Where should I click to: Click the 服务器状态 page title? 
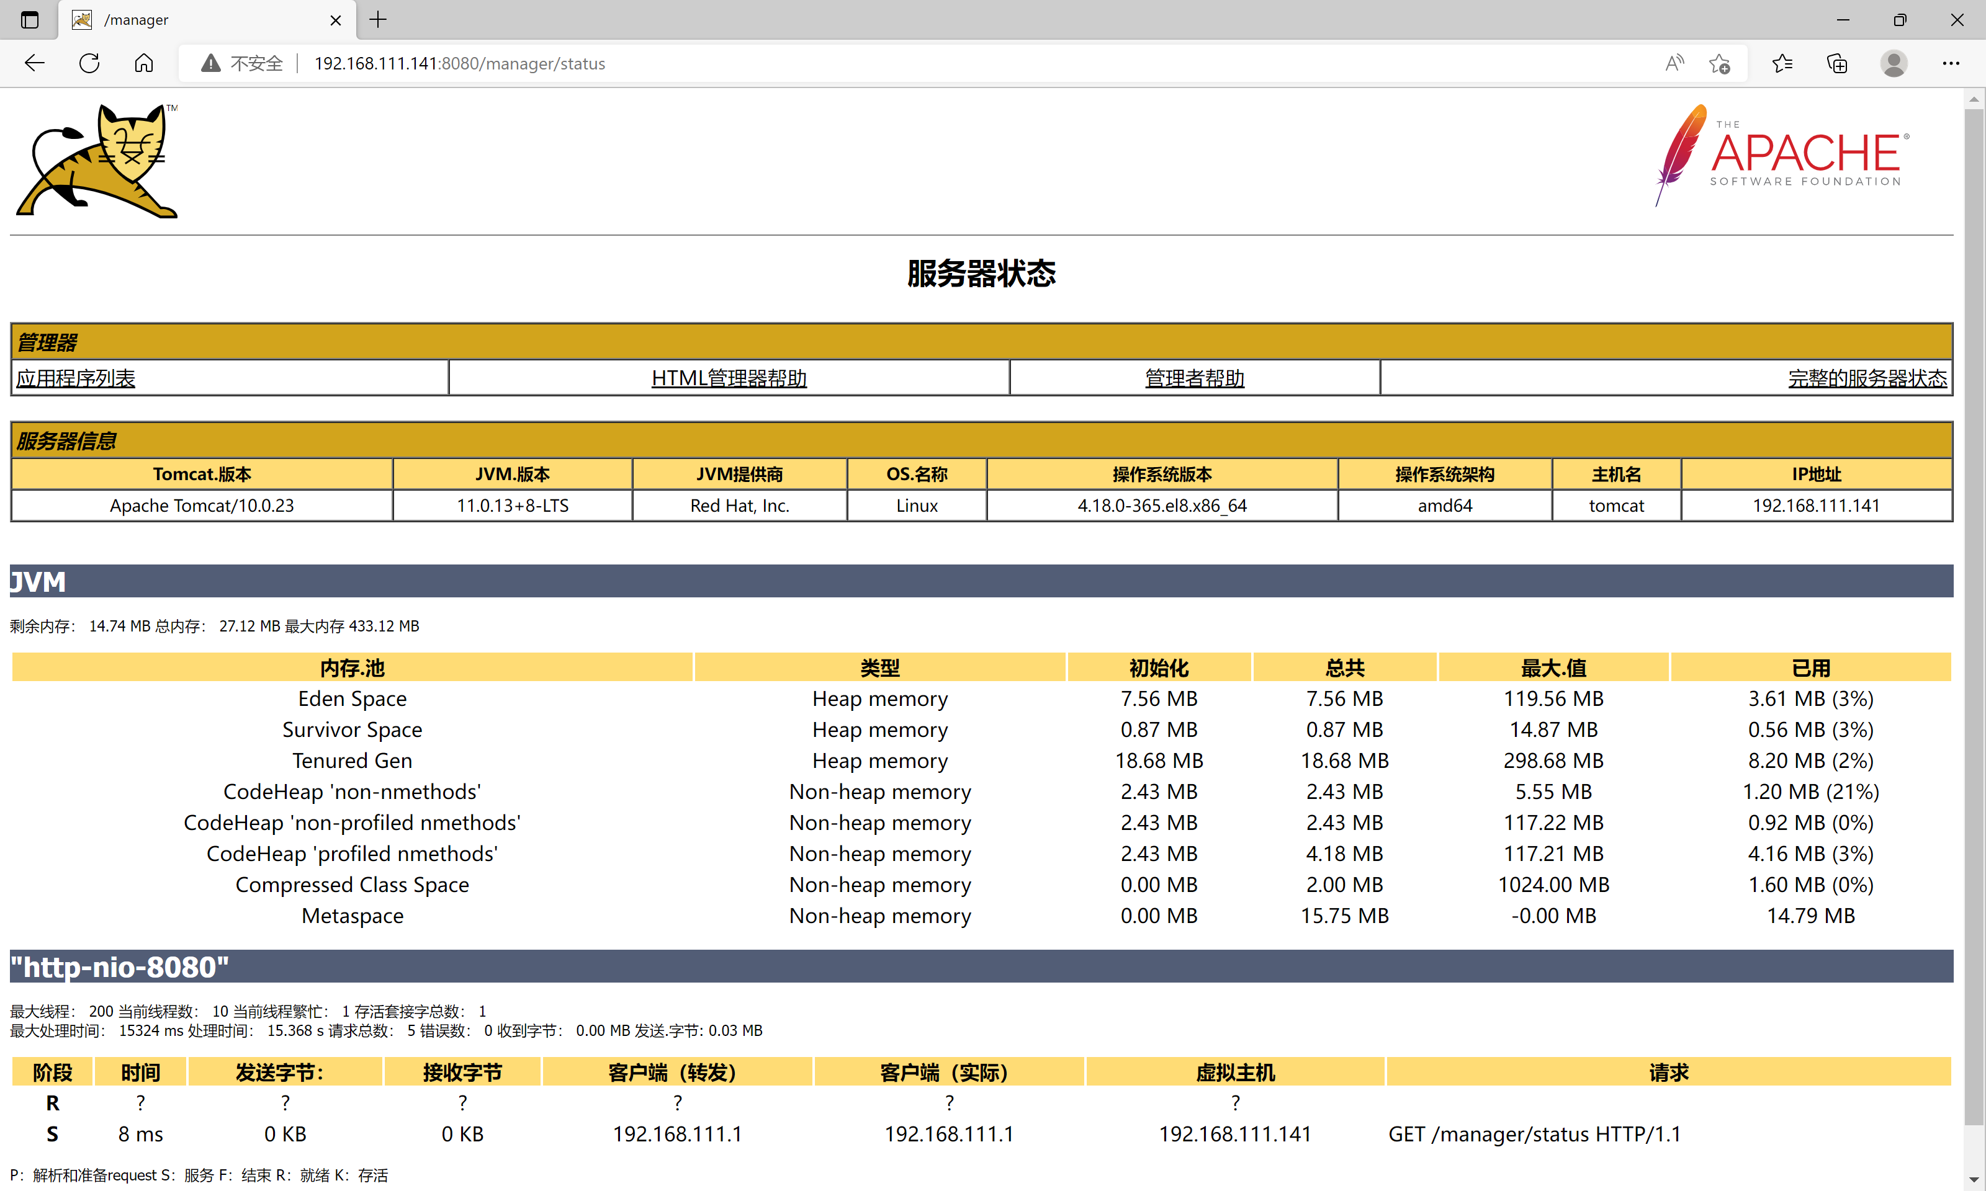[981, 274]
